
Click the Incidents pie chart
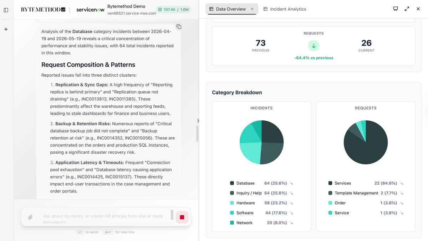click(261, 142)
